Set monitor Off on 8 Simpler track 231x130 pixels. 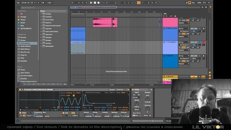pos(188,61)
